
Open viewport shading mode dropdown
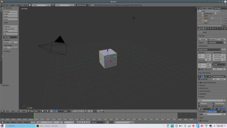(x=43, y=111)
